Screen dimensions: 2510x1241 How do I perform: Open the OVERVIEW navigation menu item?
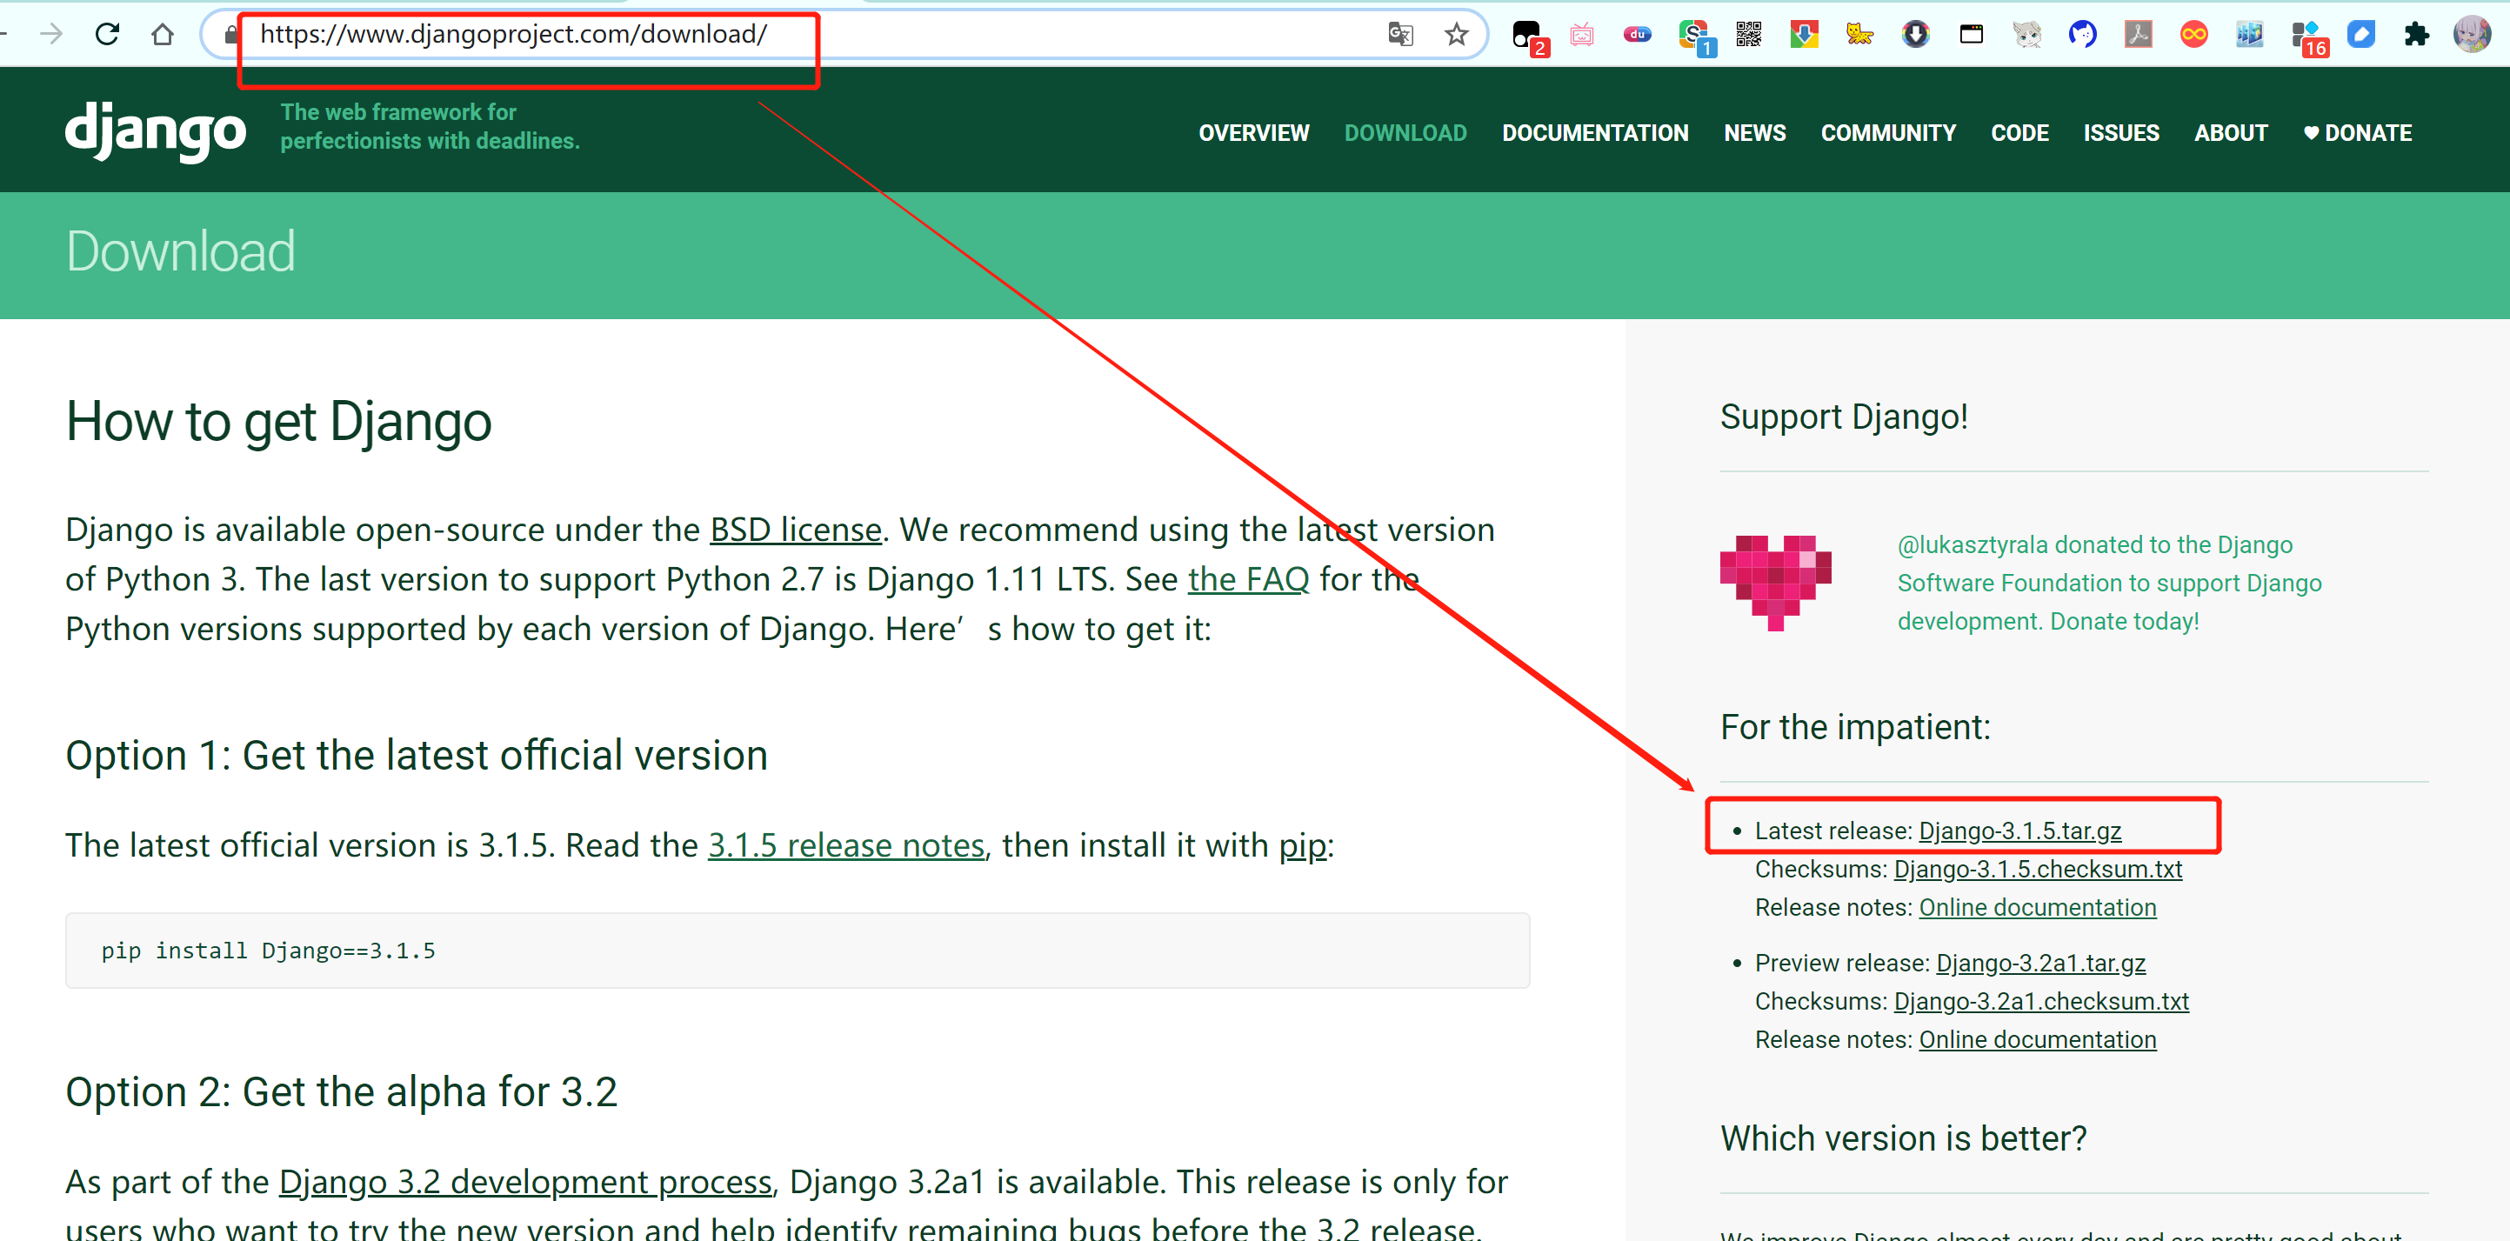[x=1253, y=131]
